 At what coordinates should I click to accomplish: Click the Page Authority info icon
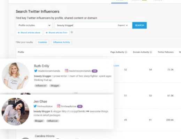[x=126, y=52]
